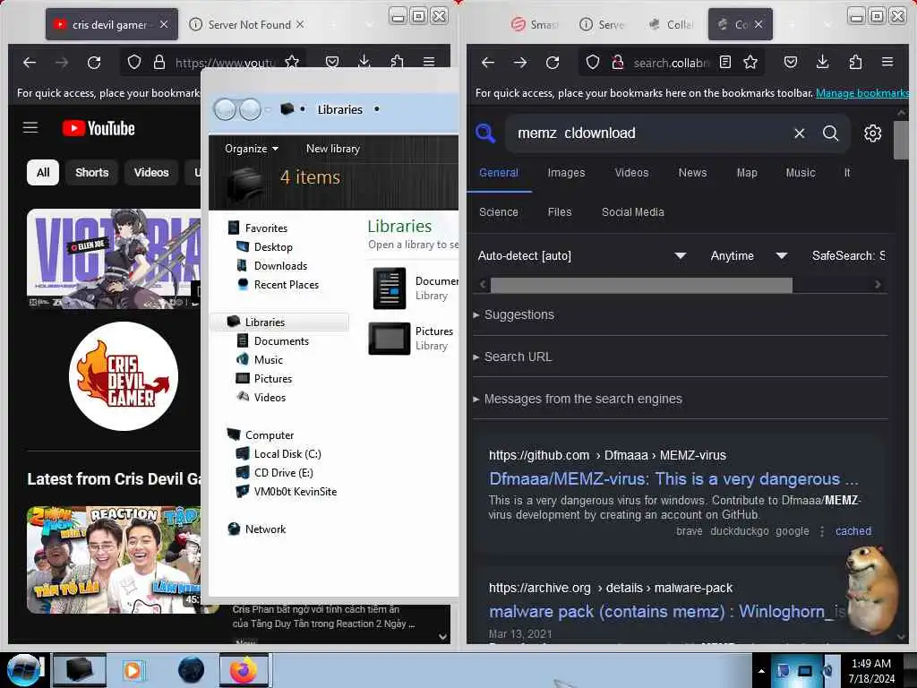This screenshot has width=917, height=688.
Task: Open Dfmaaa/MEMZ-virus GitHub result
Action: tap(673, 479)
